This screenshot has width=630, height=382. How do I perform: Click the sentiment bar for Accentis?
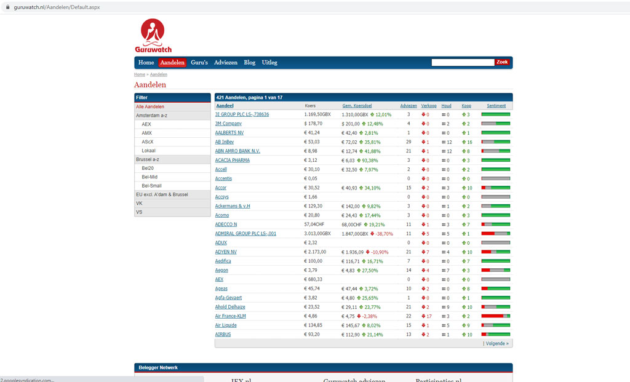pyautogui.click(x=496, y=179)
